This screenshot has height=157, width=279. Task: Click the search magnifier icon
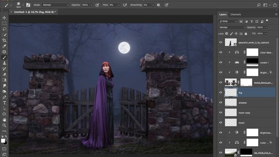pos(259,5)
